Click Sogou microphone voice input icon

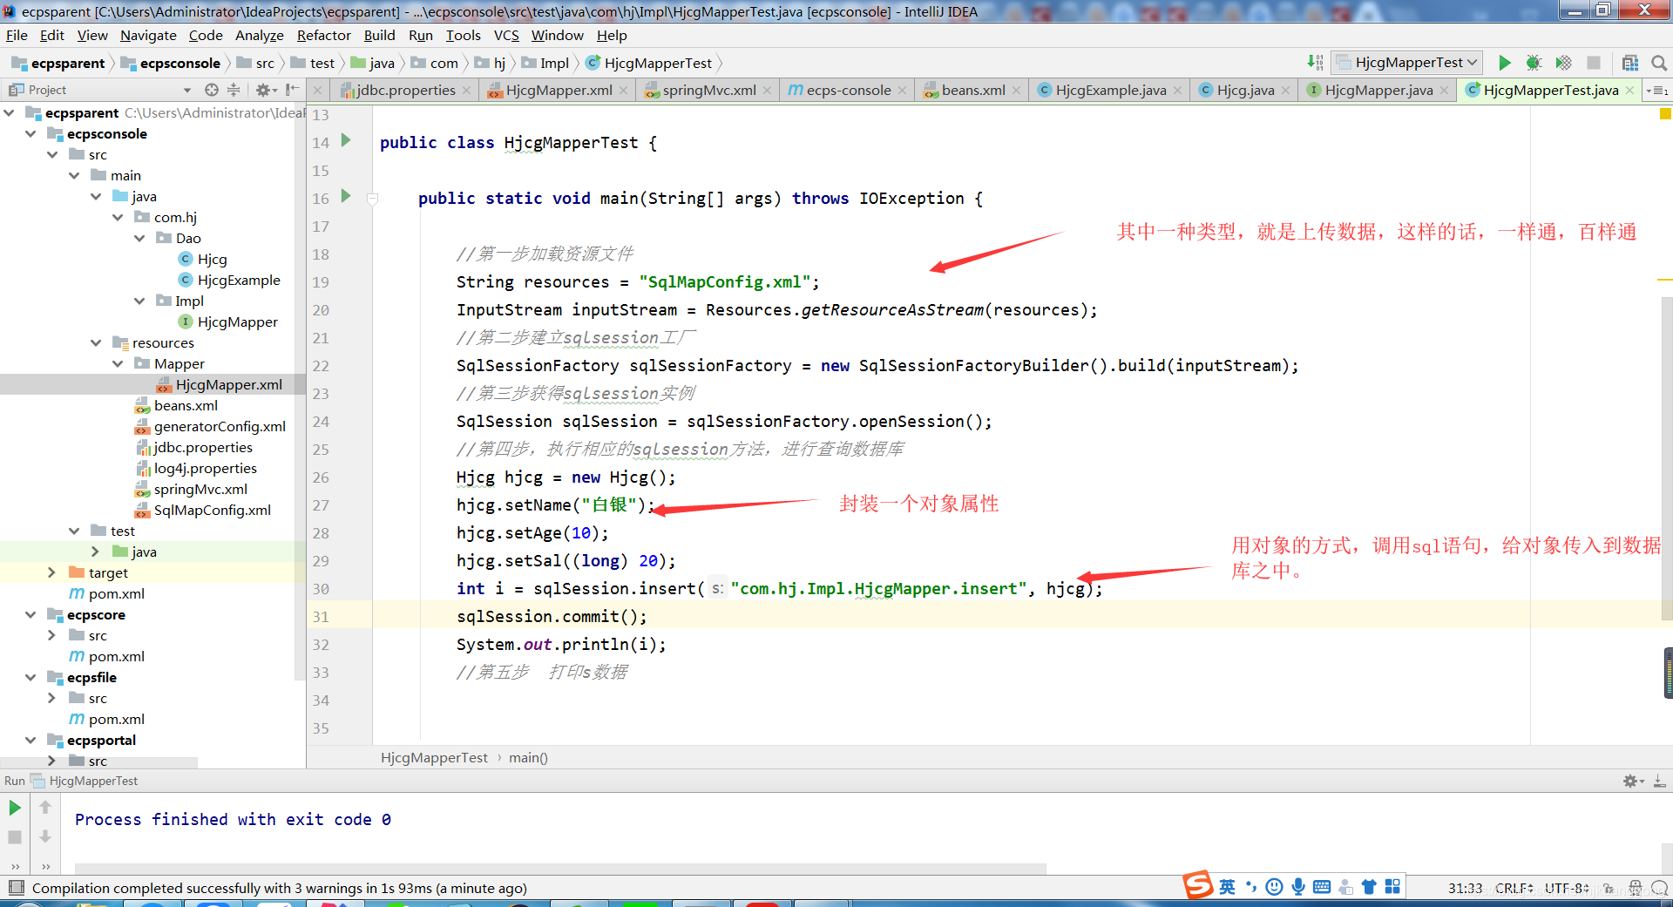(1298, 887)
